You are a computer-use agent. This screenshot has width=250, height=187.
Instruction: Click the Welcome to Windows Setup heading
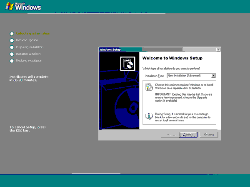[x=172, y=58]
